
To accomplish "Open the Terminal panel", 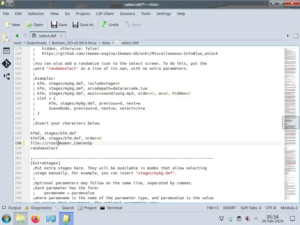I will pos(111,208).
